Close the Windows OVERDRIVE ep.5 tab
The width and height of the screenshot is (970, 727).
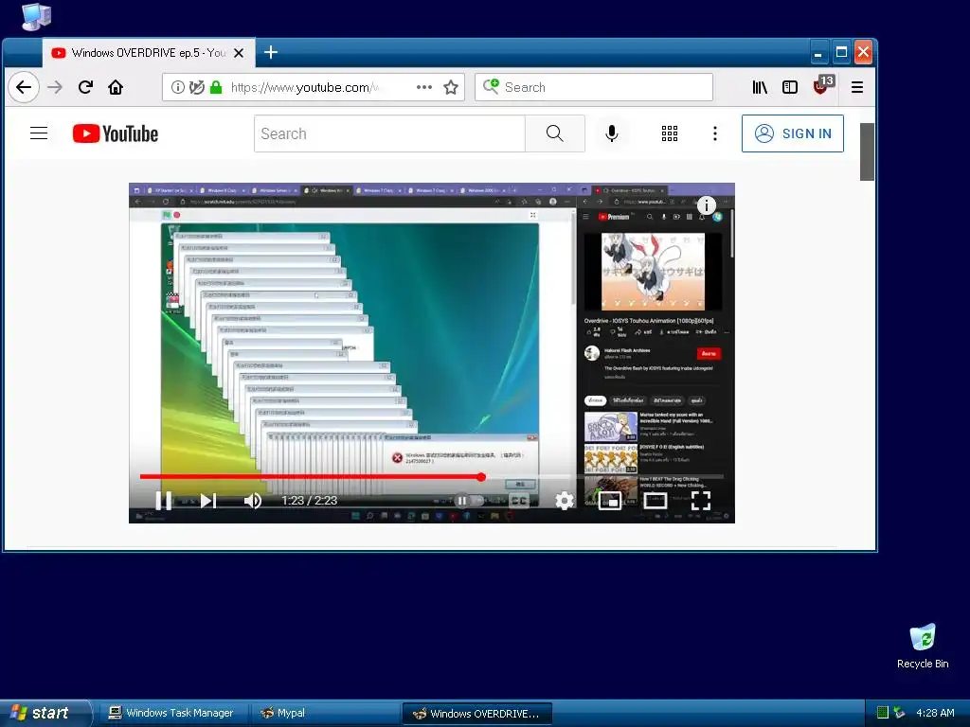[239, 53]
